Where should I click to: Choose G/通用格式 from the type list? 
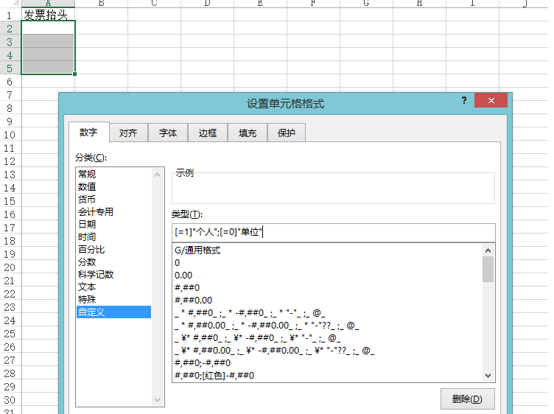tap(327, 250)
